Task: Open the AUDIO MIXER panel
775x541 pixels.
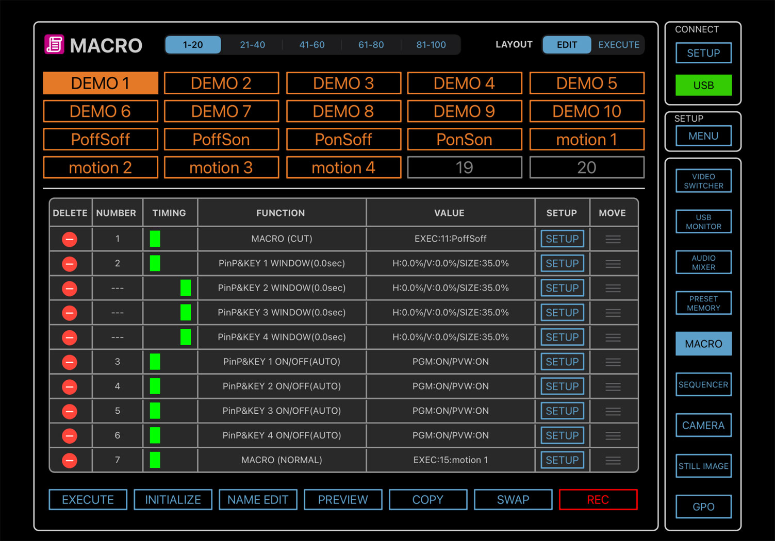Action: (703, 262)
